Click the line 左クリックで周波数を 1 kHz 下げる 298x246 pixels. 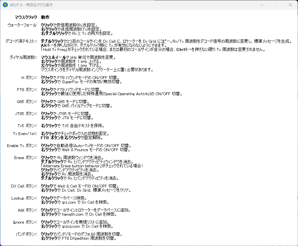[71, 65]
